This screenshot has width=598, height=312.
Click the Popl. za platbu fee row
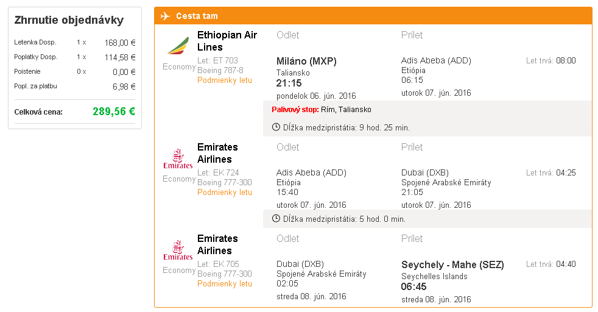(x=75, y=86)
